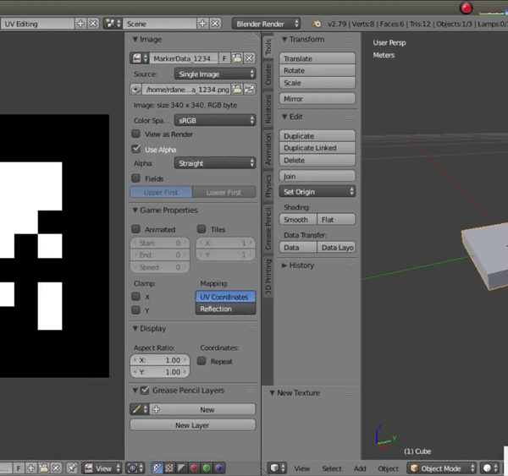This screenshot has height=476, width=508.
Task: Click Duplicate Linked button
Action: pyautogui.click(x=317, y=148)
